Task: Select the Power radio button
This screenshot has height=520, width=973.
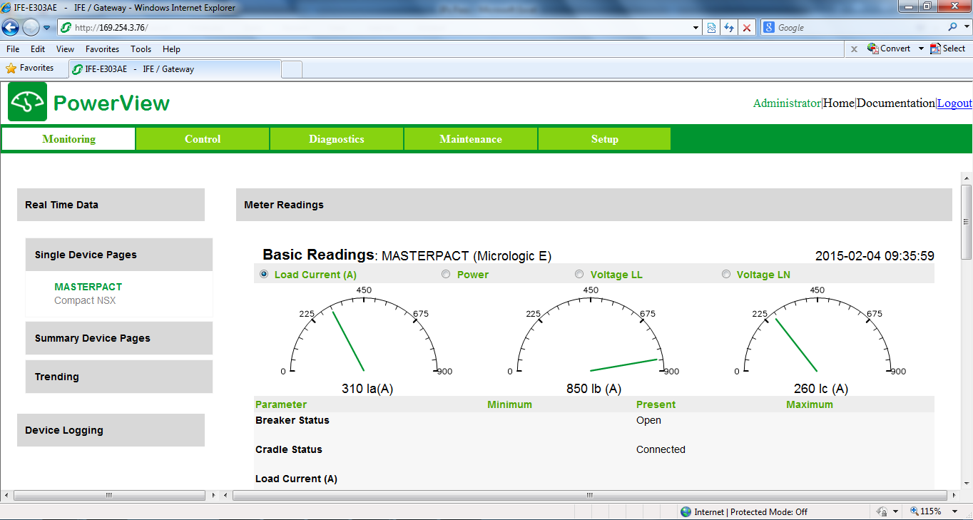Action: pyautogui.click(x=446, y=274)
